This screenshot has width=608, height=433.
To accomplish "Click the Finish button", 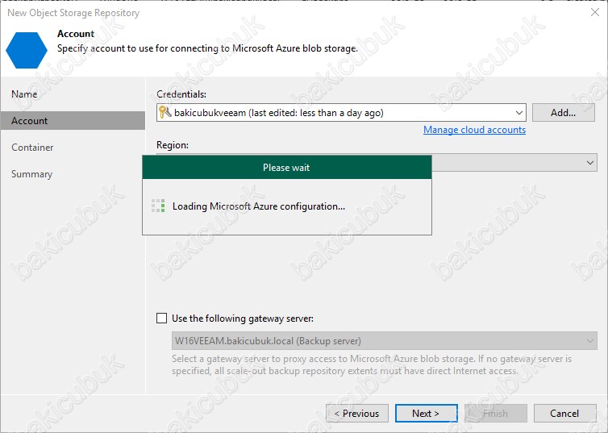I will coord(496,413).
